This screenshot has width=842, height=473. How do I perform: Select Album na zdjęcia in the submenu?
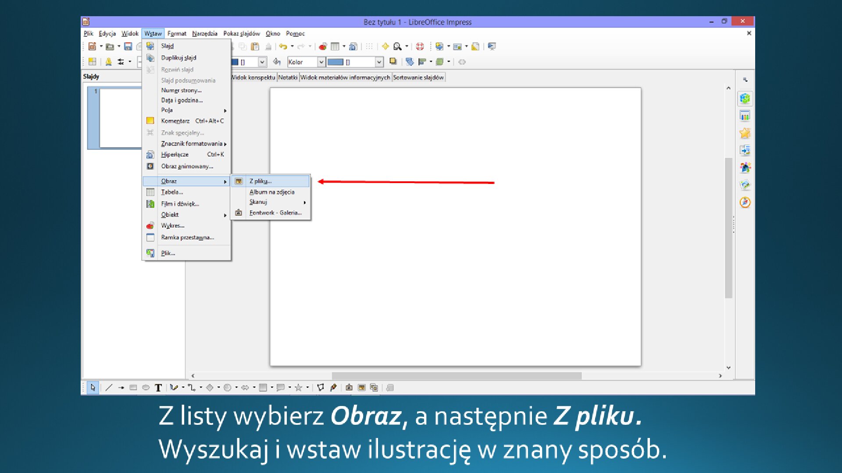pos(272,192)
